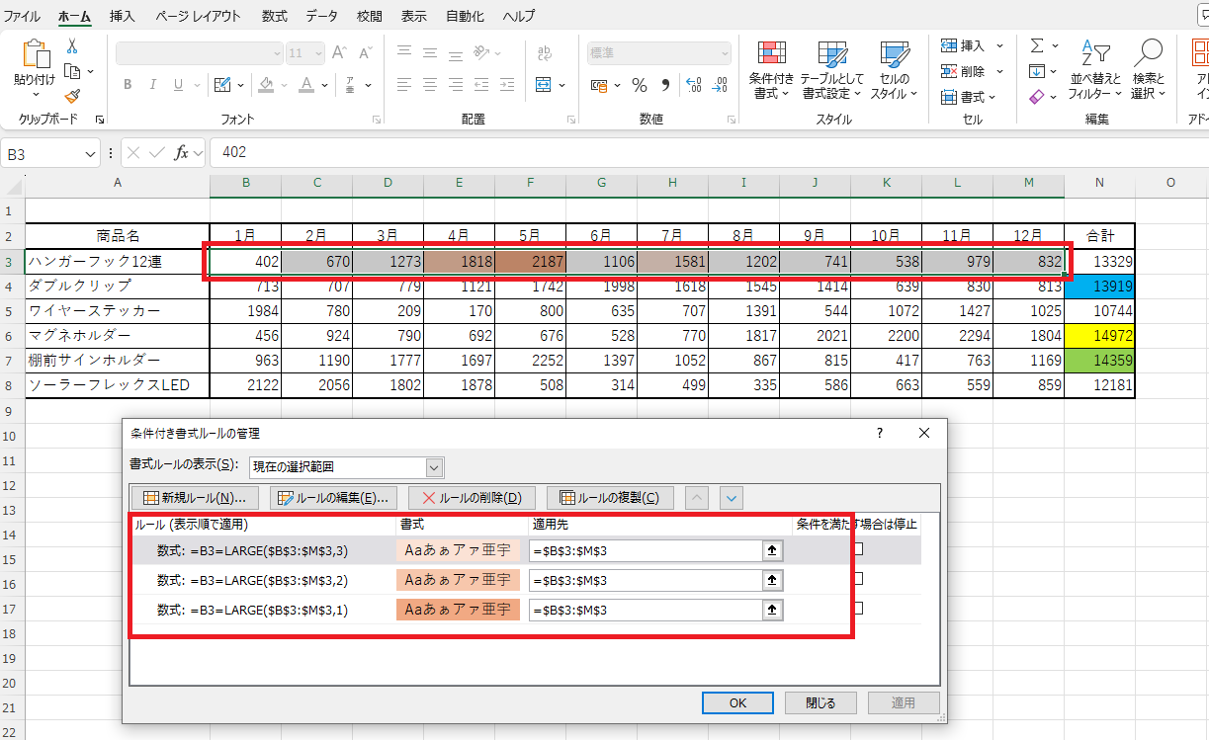Image resolution: width=1209 pixels, height=740 pixels.
Task: Switch to the 数式 tab
Action: pyautogui.click(x=275, y=16)
